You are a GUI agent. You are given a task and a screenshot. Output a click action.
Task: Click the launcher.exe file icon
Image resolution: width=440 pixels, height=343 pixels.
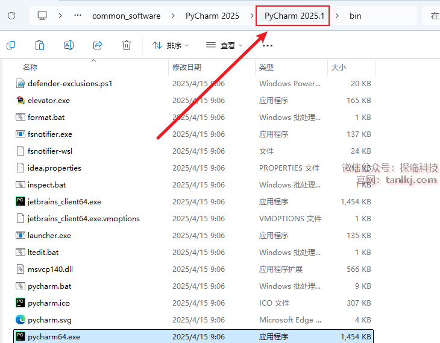[x=20, y=235]
